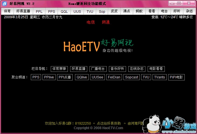Viewport: 197px width, 134px height.
Task: Switch to Sop tab
Action: point(102,11)
